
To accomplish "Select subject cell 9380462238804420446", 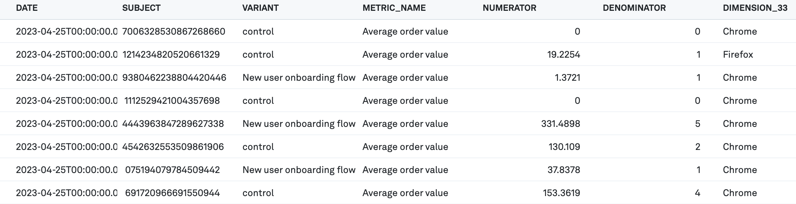I will (174, 78).
